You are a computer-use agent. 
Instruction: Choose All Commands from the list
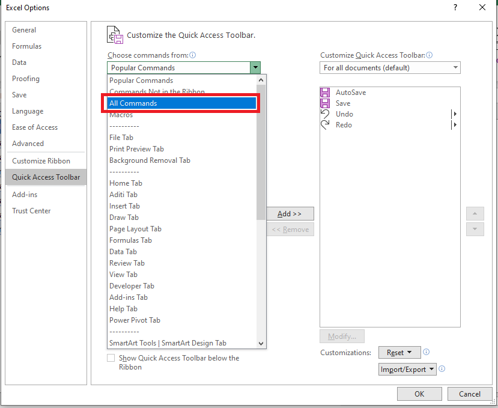pos(182,103)
